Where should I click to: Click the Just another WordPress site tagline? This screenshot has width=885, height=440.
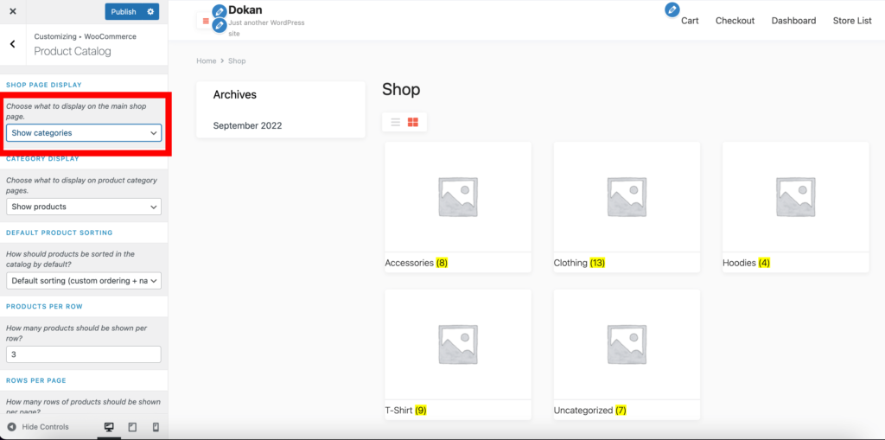tap(266, 29)
